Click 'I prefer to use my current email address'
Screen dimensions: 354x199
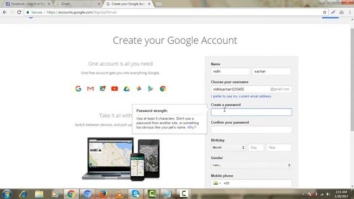(x=241, y=96)
